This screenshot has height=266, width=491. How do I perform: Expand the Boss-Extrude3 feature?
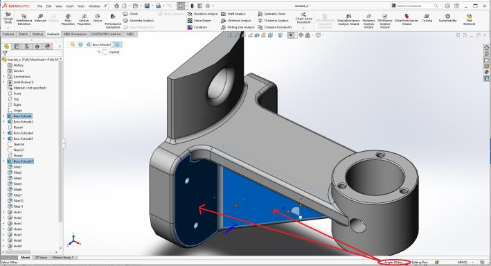[x=3, y=121]
